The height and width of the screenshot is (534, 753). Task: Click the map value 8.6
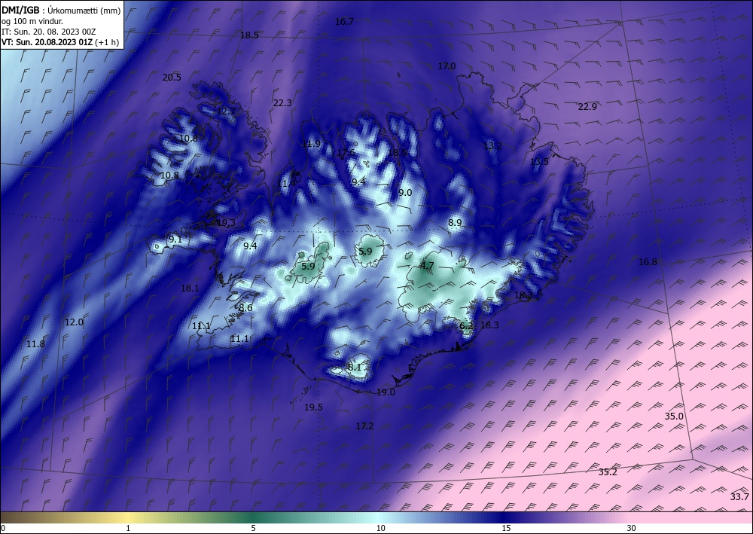click(x=245, y=308)
